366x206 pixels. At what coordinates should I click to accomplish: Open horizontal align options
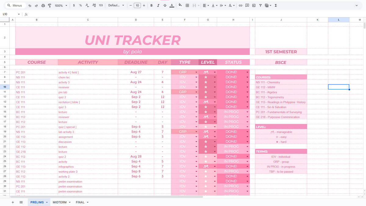point(206,5)
